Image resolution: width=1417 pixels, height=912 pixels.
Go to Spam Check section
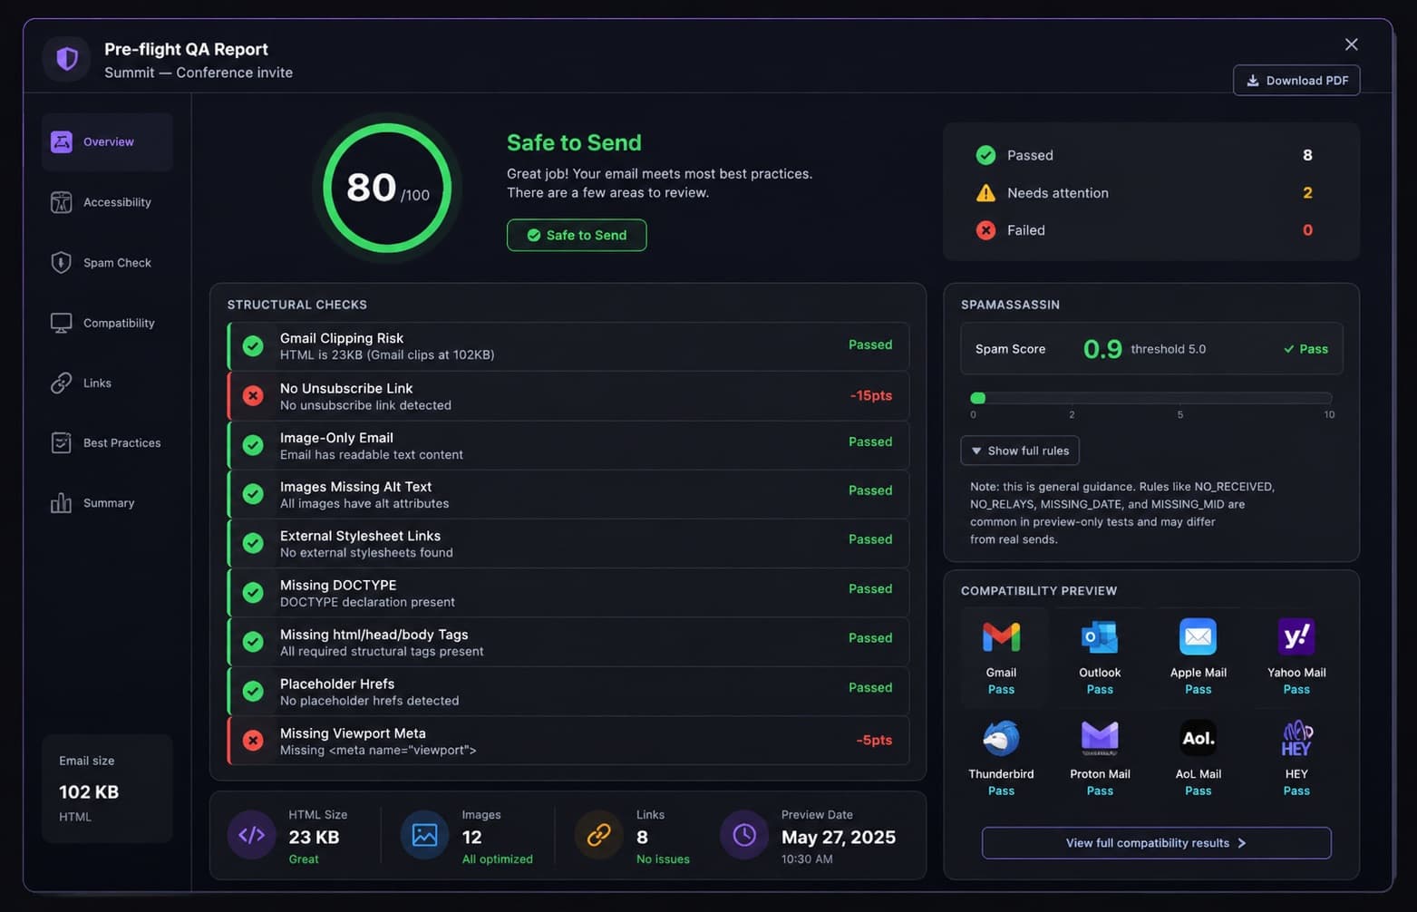click(x=107, y=263)
